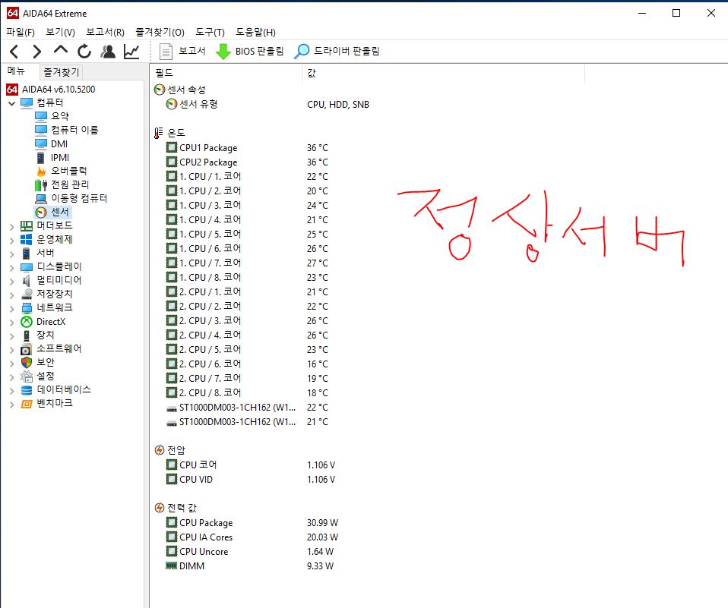The image size is (728, 608).
Task: Click the 설정 gear icon
Action: coord(27,376)
